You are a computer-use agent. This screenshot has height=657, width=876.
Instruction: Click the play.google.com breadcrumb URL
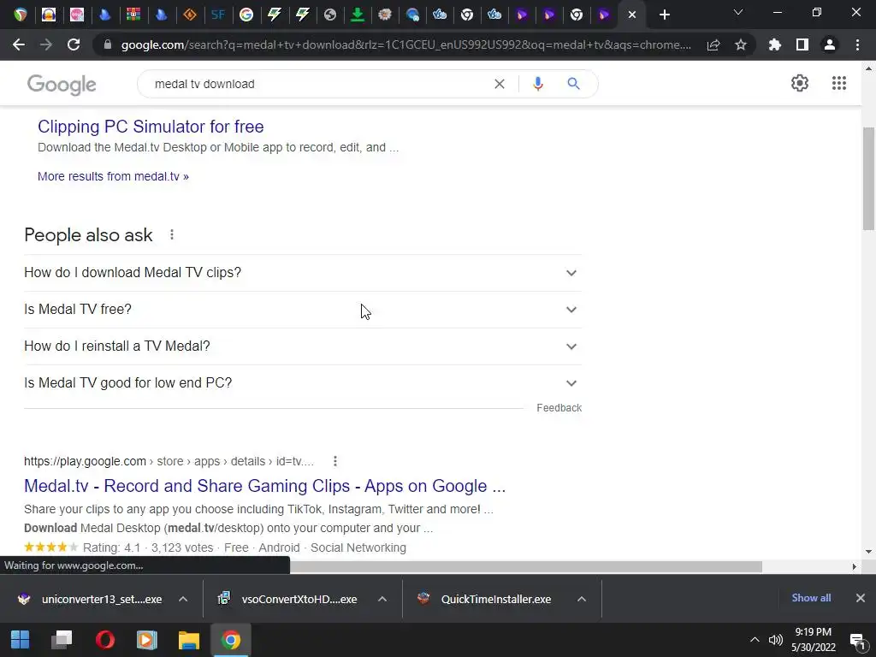click(x=169, y=461)
